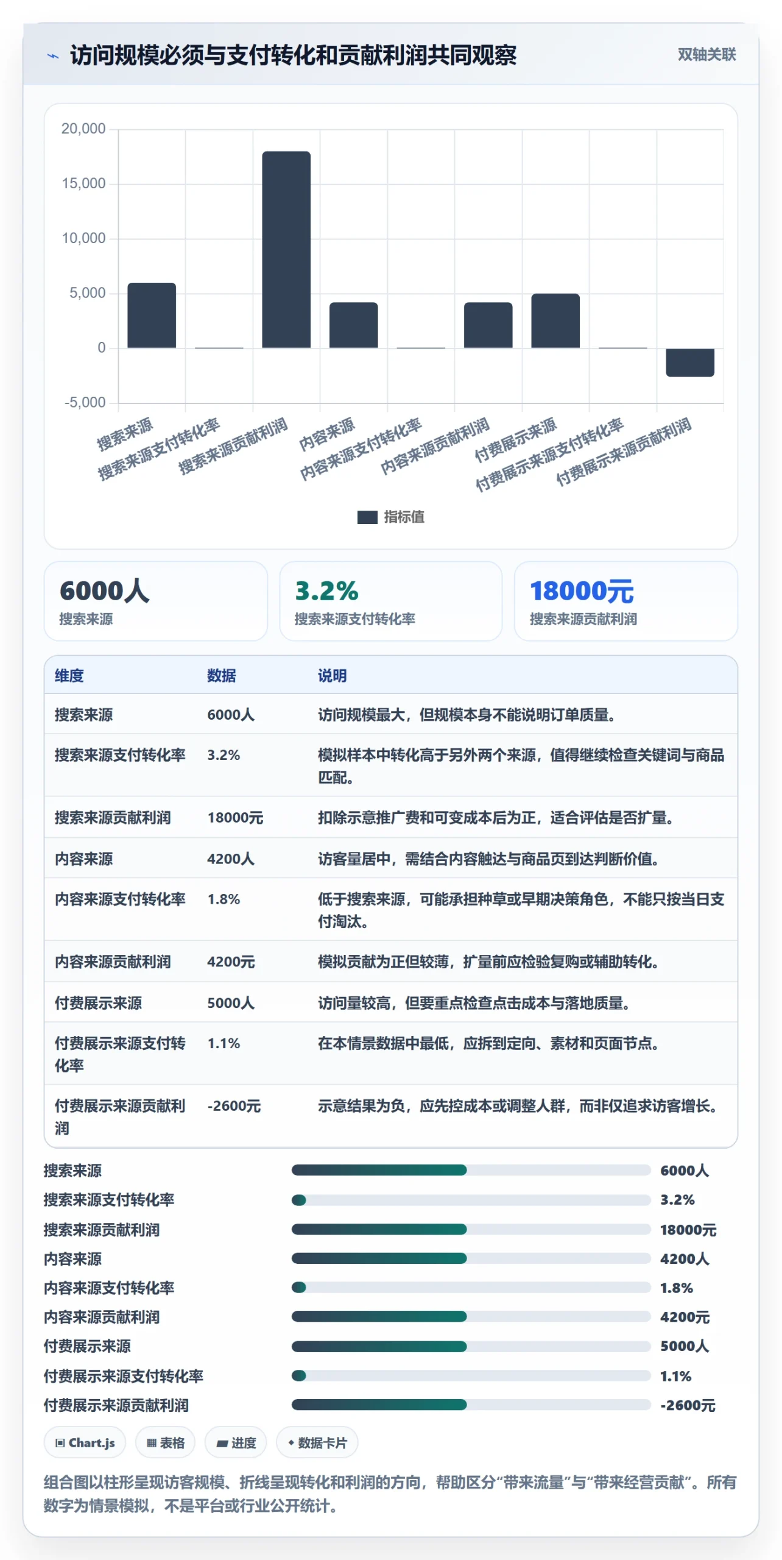Click table cell 3.2%
This screenshot has width=782, height=1560.
click(x=224, y=755)
